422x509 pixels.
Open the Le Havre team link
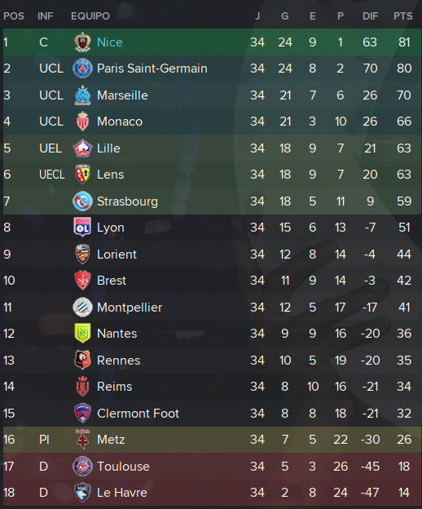point(122,493)
